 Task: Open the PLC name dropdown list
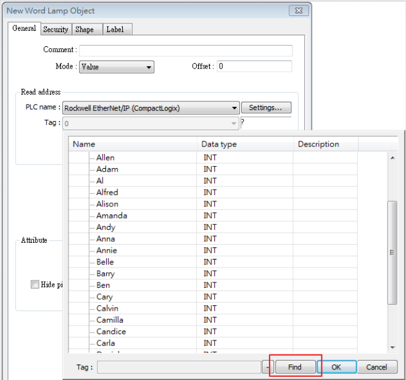tap(151, 108)
